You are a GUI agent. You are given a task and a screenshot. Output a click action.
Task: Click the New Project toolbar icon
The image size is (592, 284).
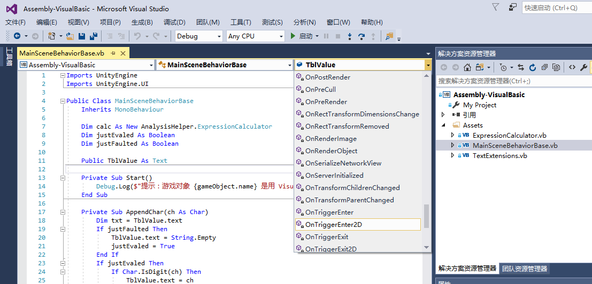point(51,36)
